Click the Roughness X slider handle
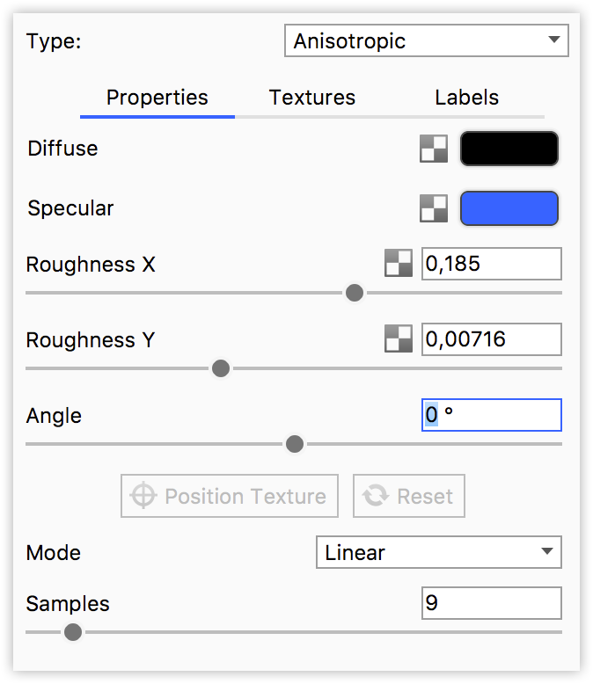 (x=355, y=293)
